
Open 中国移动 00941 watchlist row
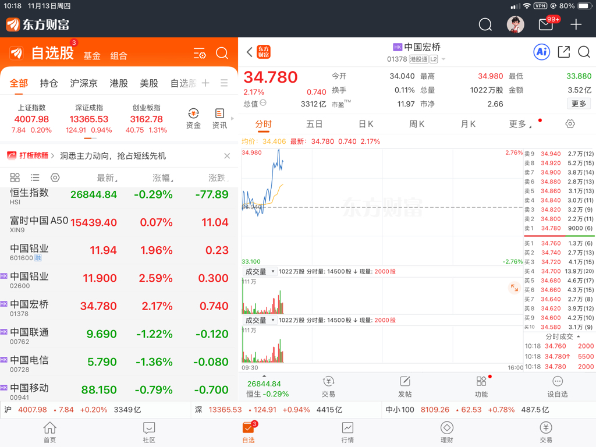119,390
